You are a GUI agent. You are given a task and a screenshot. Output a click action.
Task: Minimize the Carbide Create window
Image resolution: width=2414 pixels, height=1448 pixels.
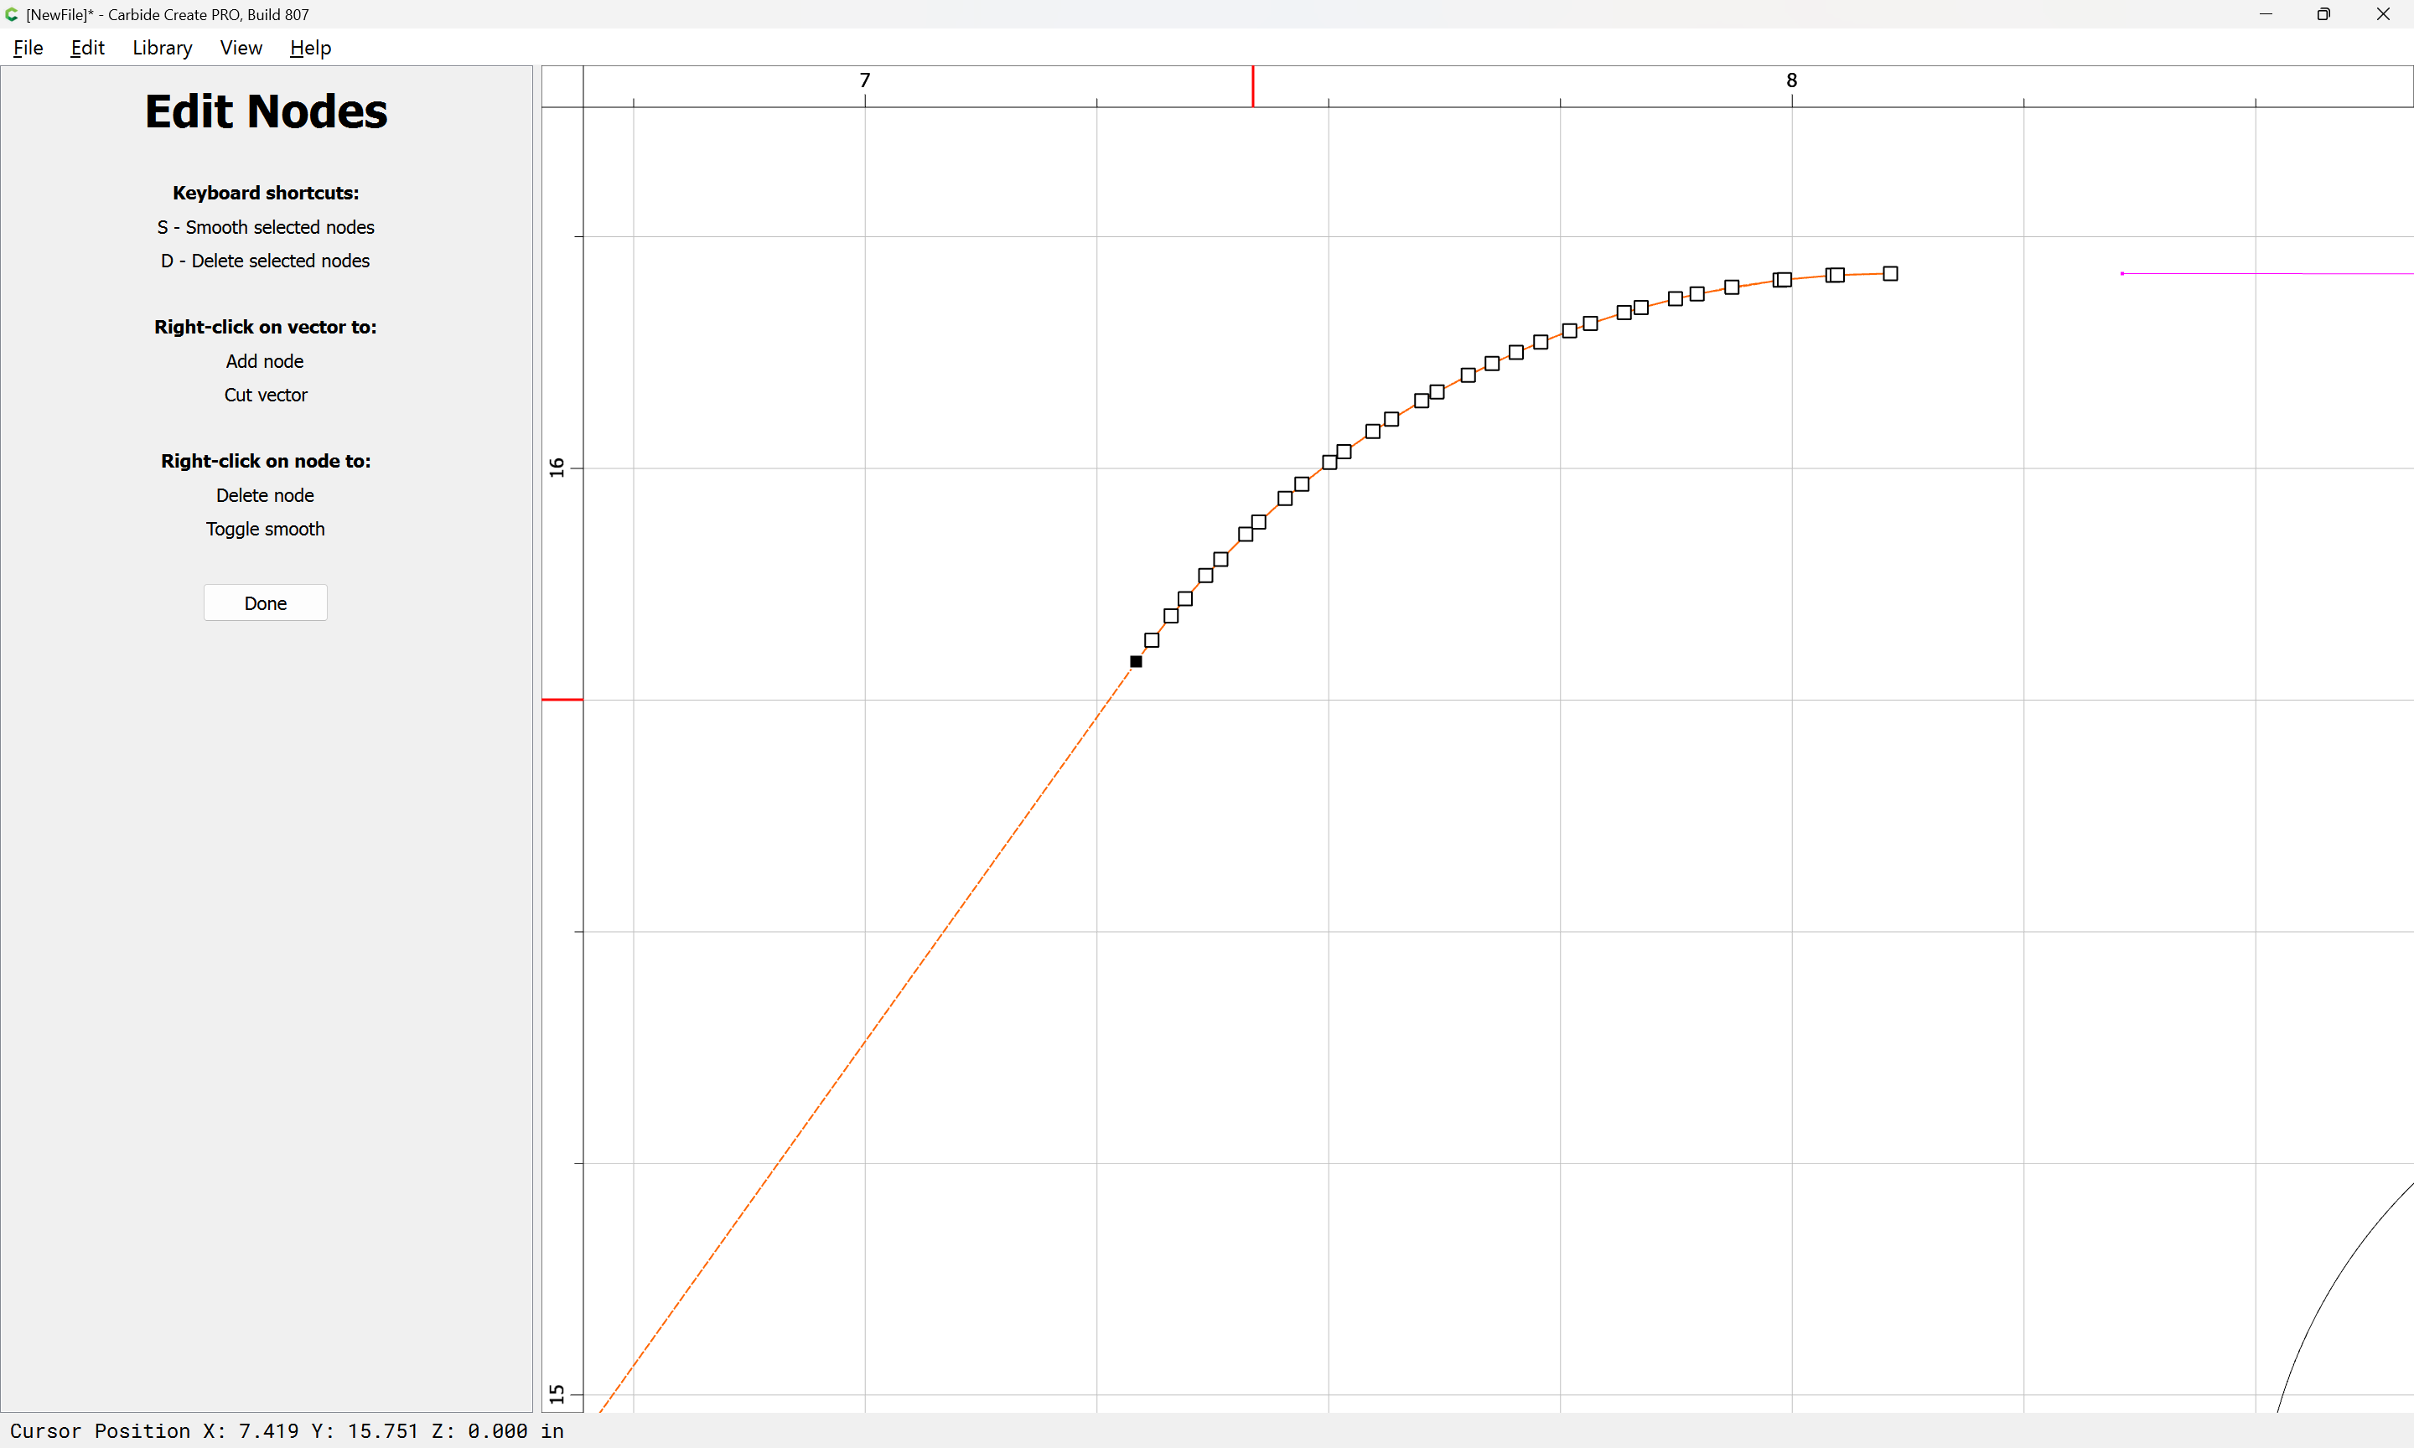(x=2266, y=14)
